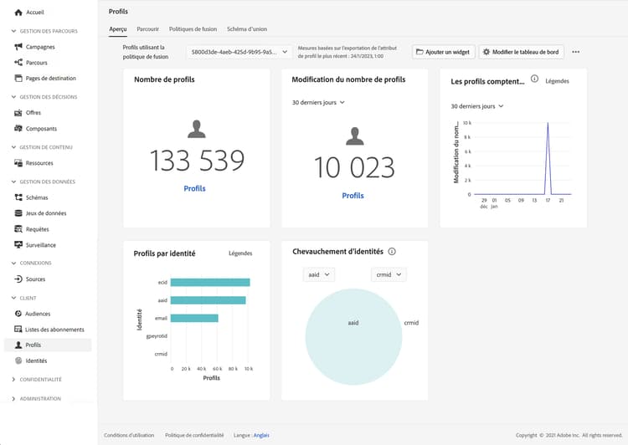Click the Identités fingerprint icon

pos(18,361)
